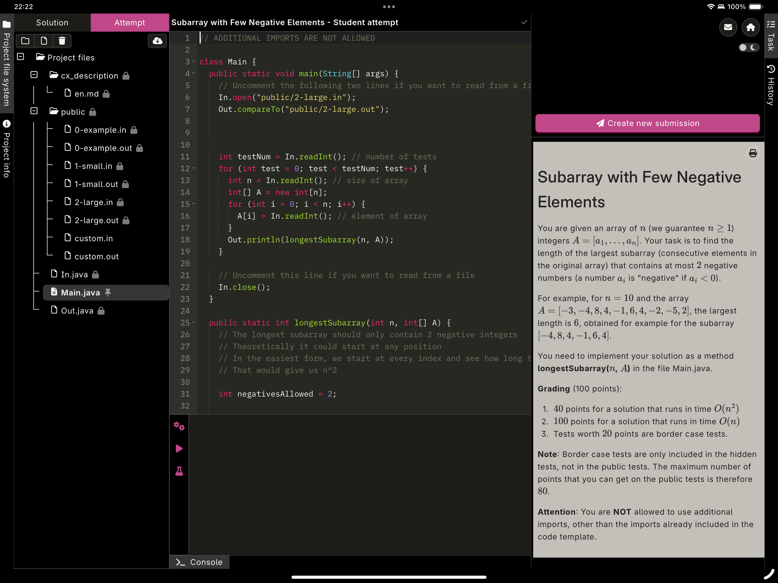Open the build settings gears icon

[x=179, y=426]
